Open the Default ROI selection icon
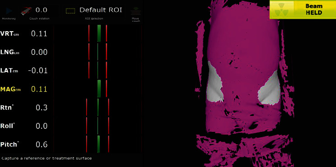 (70, 11)
